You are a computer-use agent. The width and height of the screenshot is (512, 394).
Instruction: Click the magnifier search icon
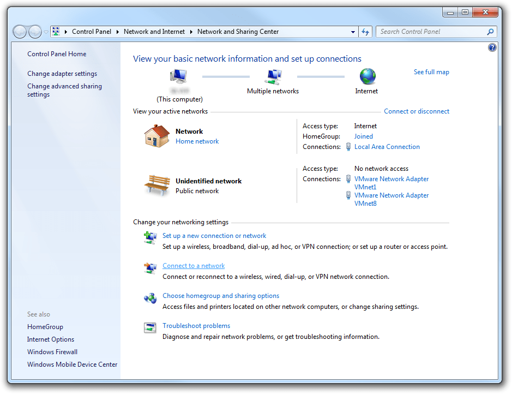coord(490,32)
